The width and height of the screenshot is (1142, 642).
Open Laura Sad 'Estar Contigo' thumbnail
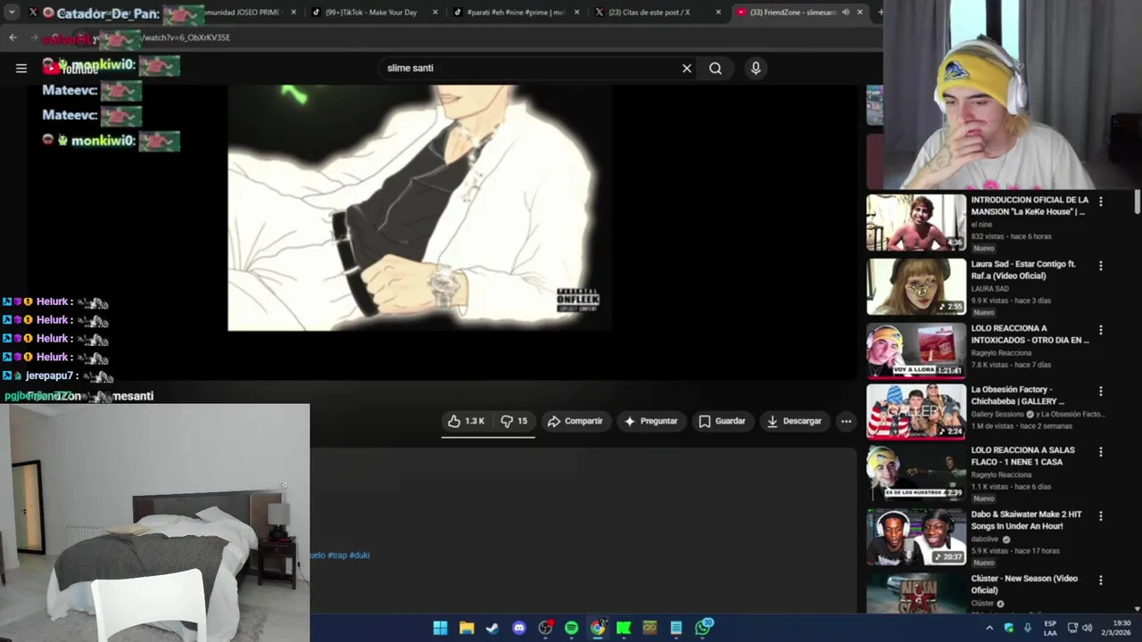pyautogui.click(x=916, y=286)
